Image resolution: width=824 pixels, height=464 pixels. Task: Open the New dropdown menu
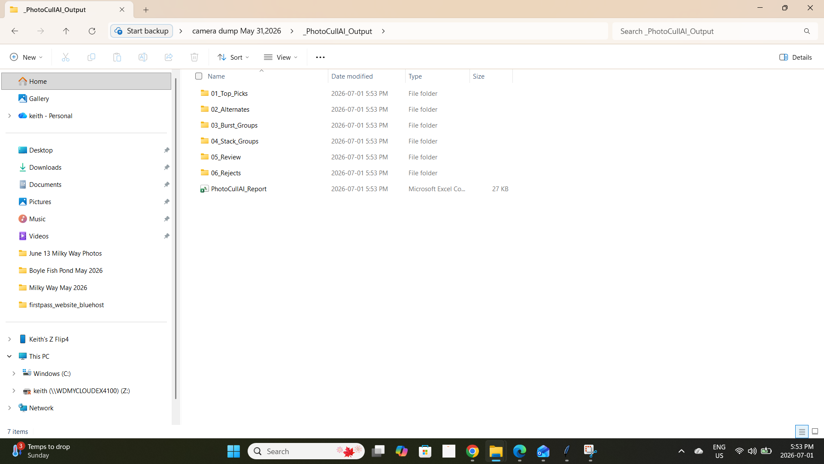coord(26,57)
